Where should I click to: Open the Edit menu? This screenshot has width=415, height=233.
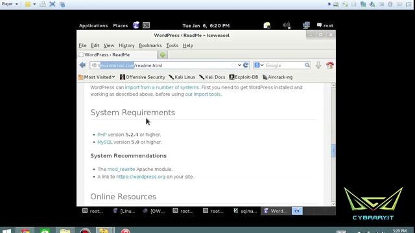pyautogui.click(x=95, y=45)
